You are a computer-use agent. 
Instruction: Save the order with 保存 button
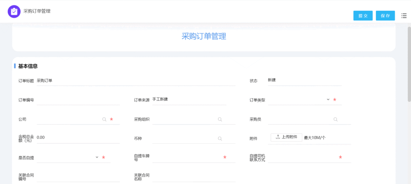click(x=385, y=16)
